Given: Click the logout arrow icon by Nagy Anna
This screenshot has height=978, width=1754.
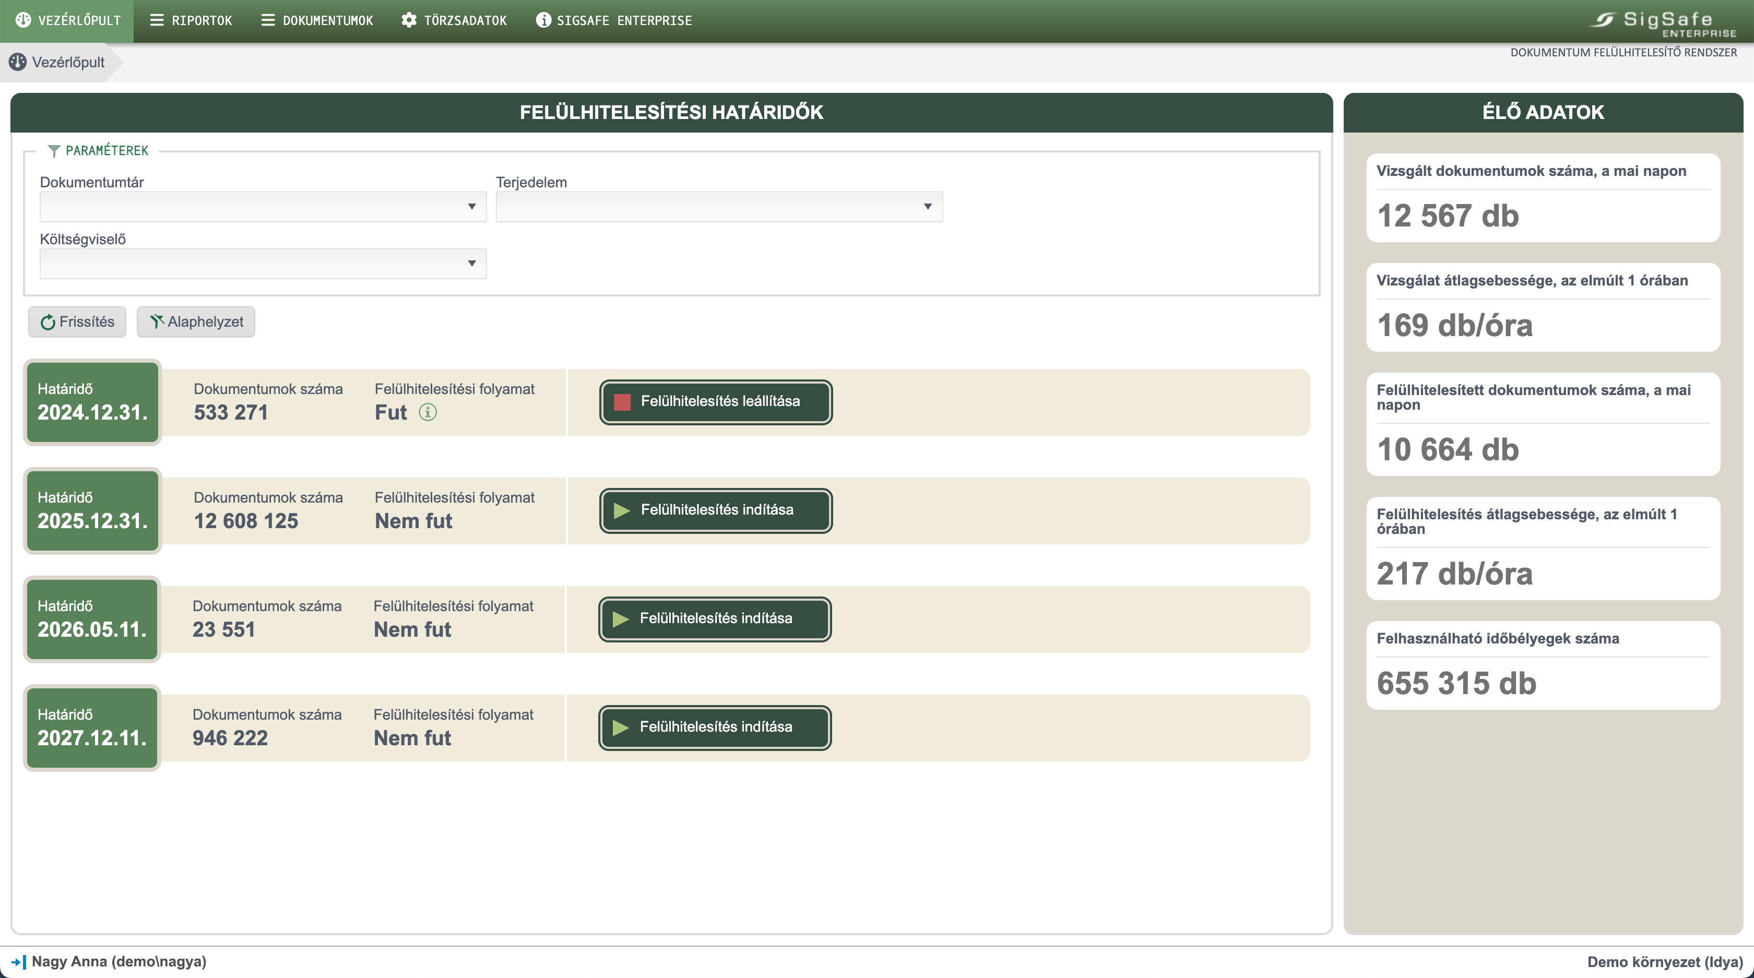Looking at the screenshot, I should point(18,962).
